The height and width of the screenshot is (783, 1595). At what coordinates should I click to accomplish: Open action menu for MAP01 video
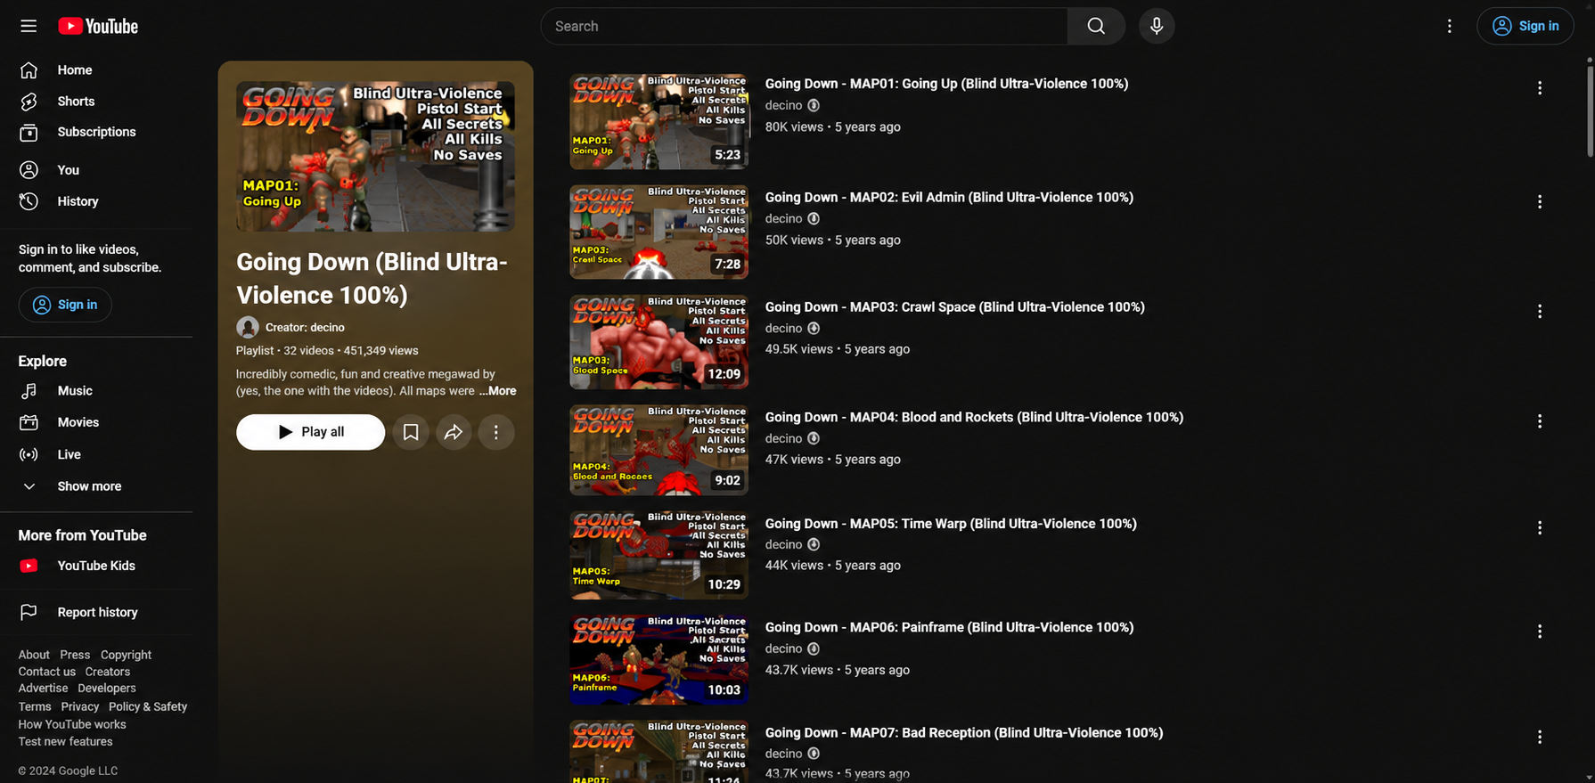pyautogui.click(x=1540, y=88)
